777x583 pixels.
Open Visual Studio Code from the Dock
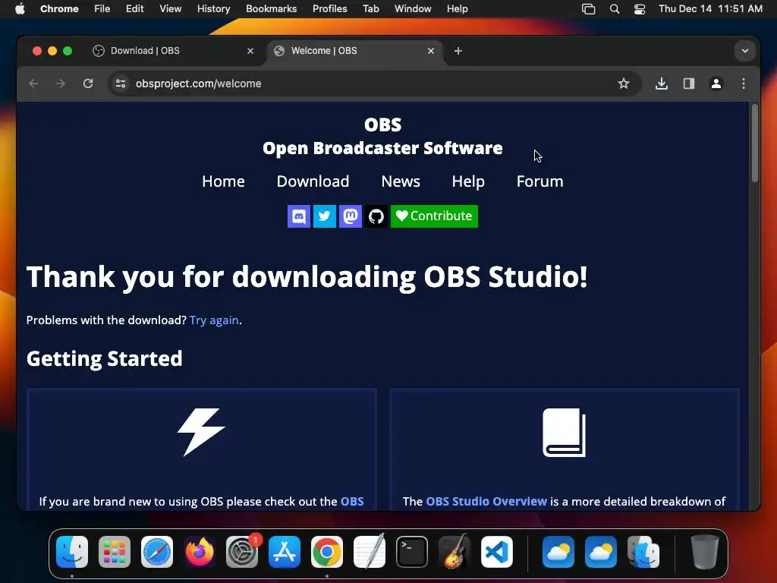[497, 552]
